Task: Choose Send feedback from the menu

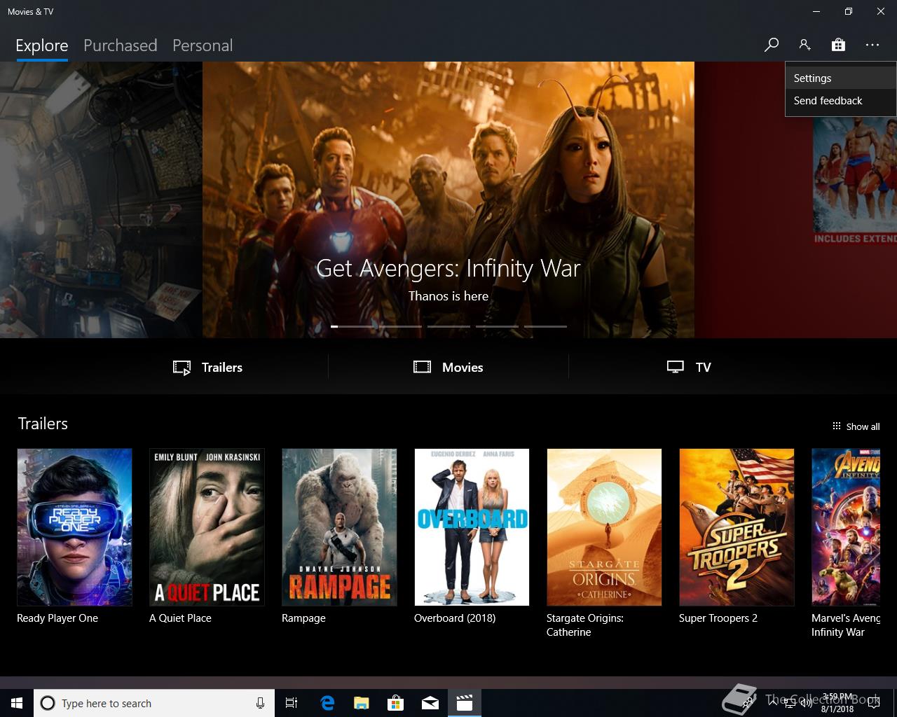Action: click(841, 101)
